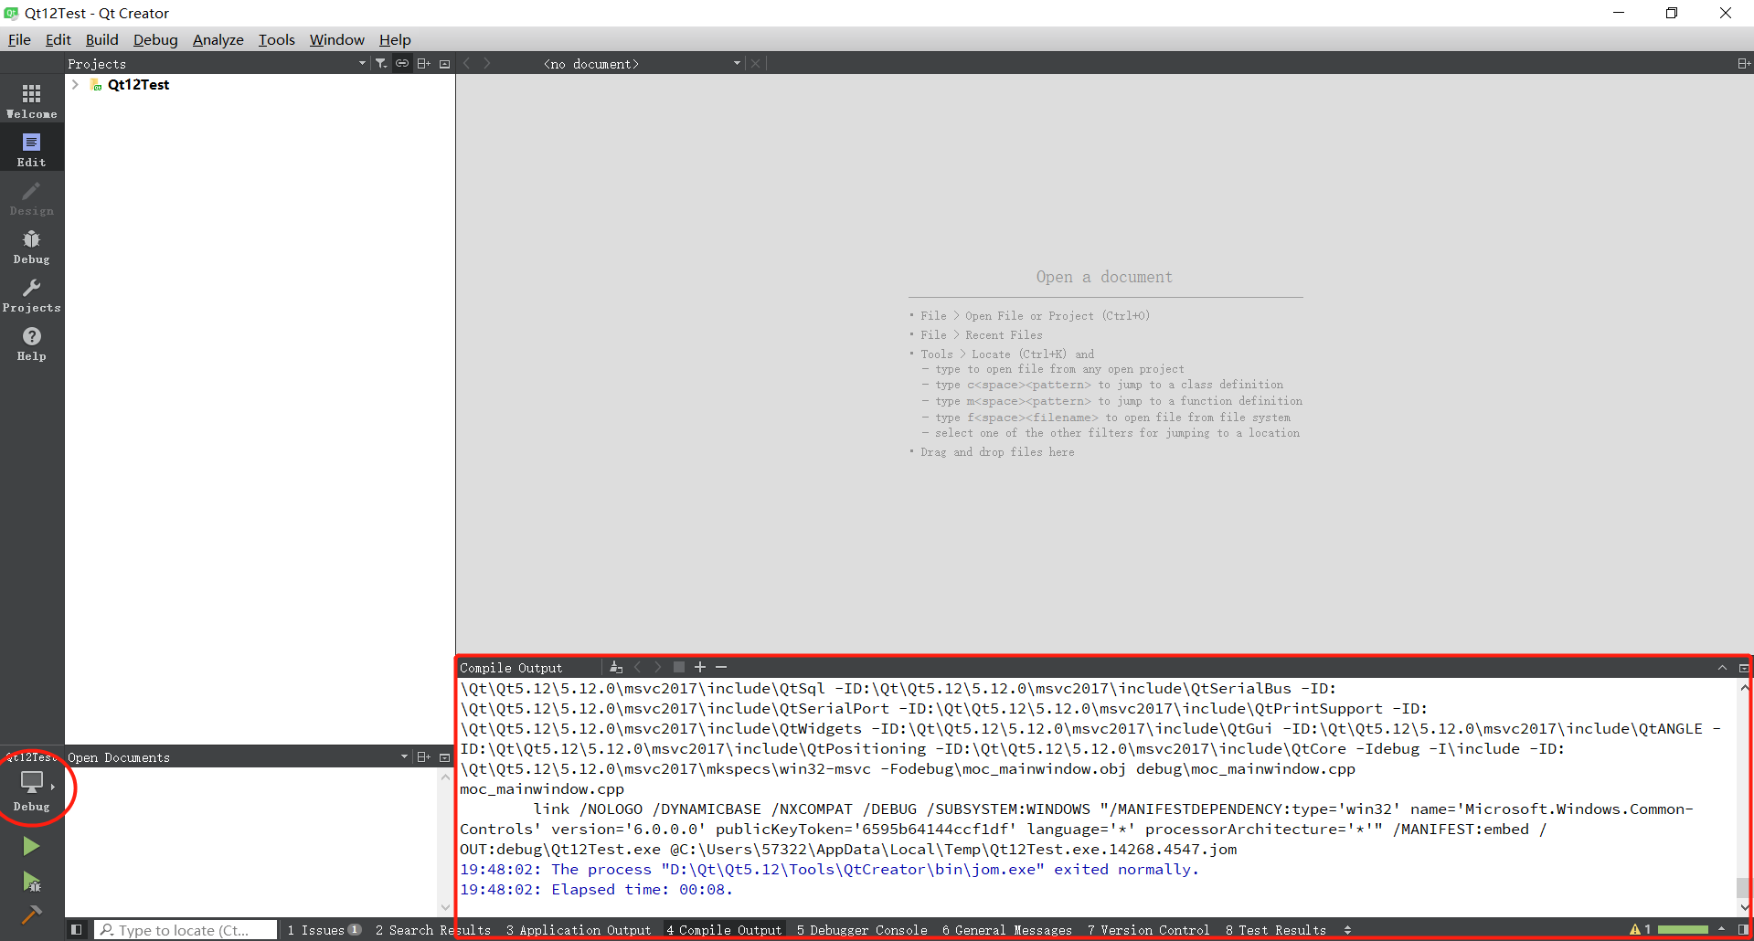
Task: Show the 6 General Messages pane
Action: (x=1007, y=929)
